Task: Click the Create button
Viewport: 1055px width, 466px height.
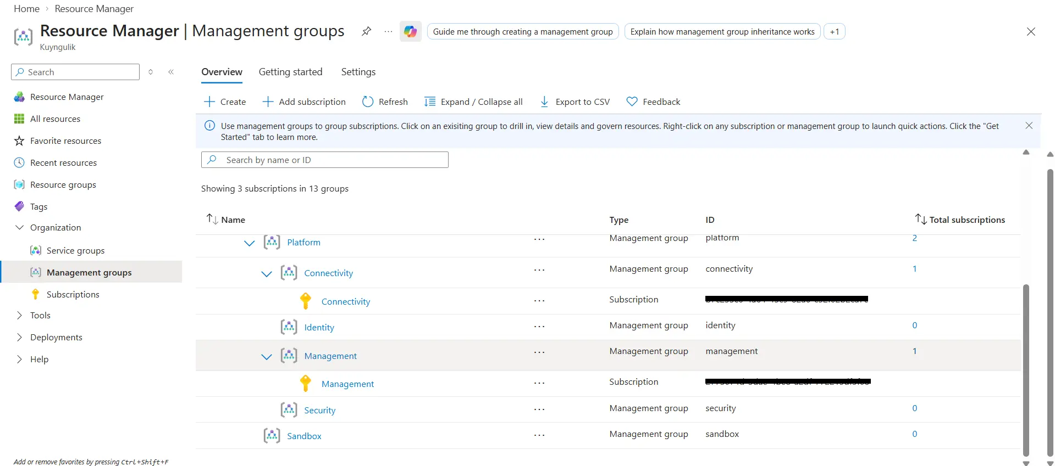Action: point(225,102)
